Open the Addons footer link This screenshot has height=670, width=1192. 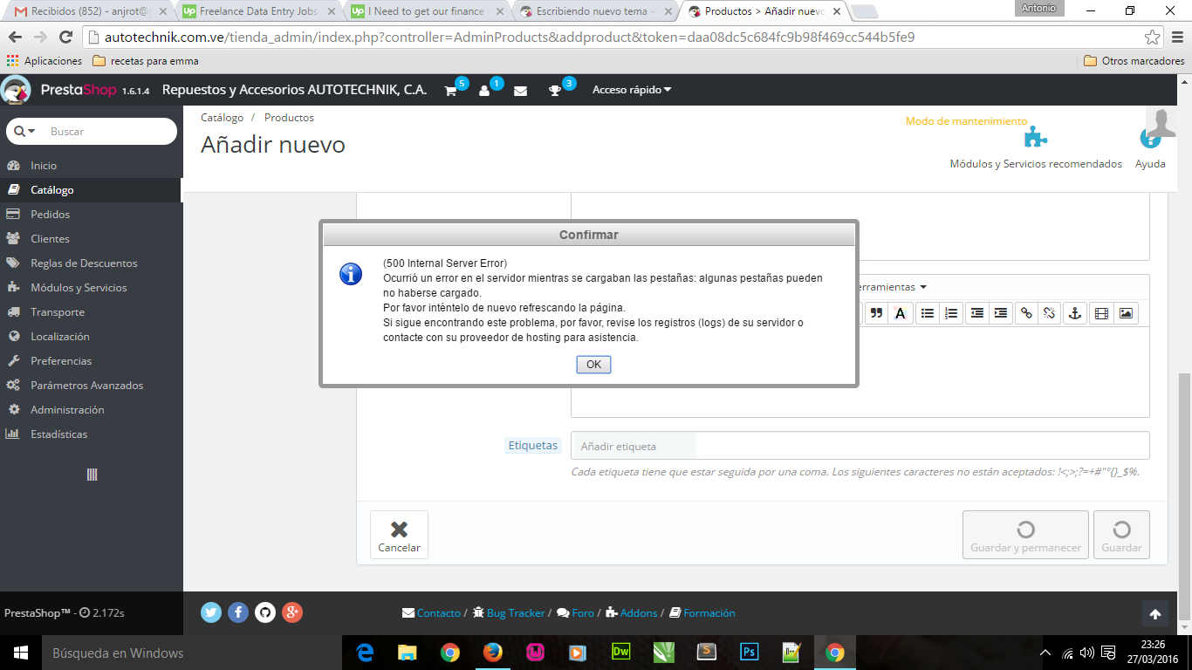pos(632,613)
